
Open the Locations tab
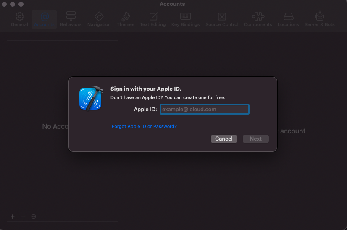[288, 19]
